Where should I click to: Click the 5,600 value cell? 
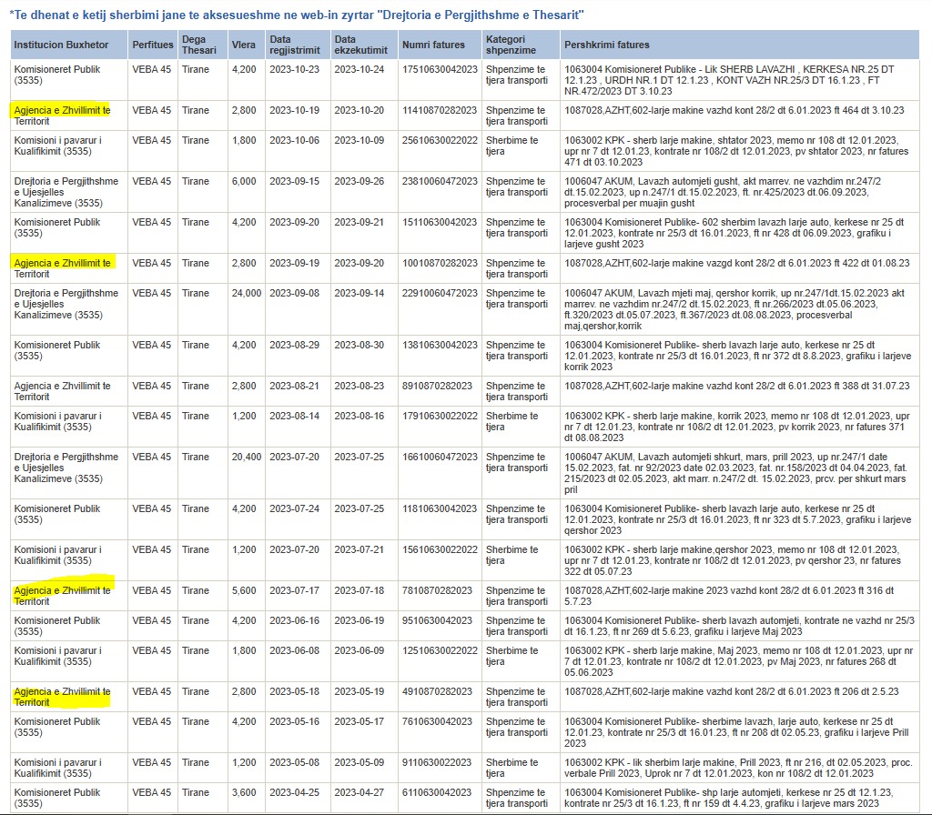244,591
